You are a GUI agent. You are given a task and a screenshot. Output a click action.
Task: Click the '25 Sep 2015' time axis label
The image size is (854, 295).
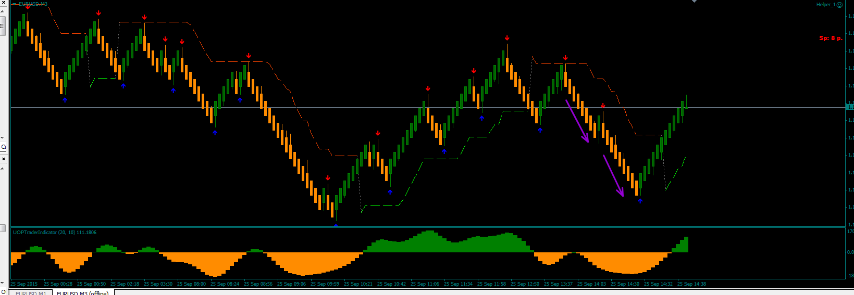point(24,284)
